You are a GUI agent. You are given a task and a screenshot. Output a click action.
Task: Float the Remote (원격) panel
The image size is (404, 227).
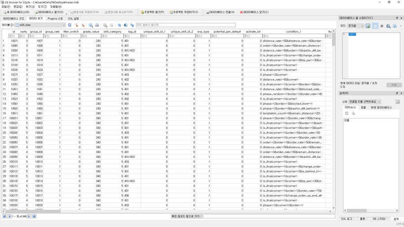[x=397, y=93]
